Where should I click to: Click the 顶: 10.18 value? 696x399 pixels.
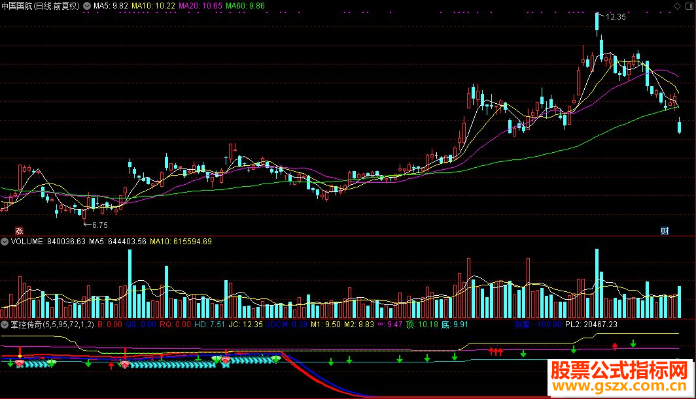[422, 325]
